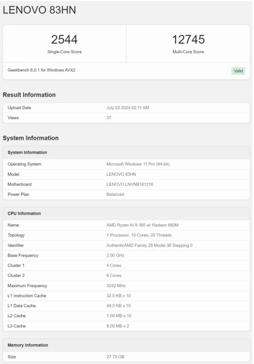Select the 2.00 GHz base frequency value
254x364 pixels.
115,255
